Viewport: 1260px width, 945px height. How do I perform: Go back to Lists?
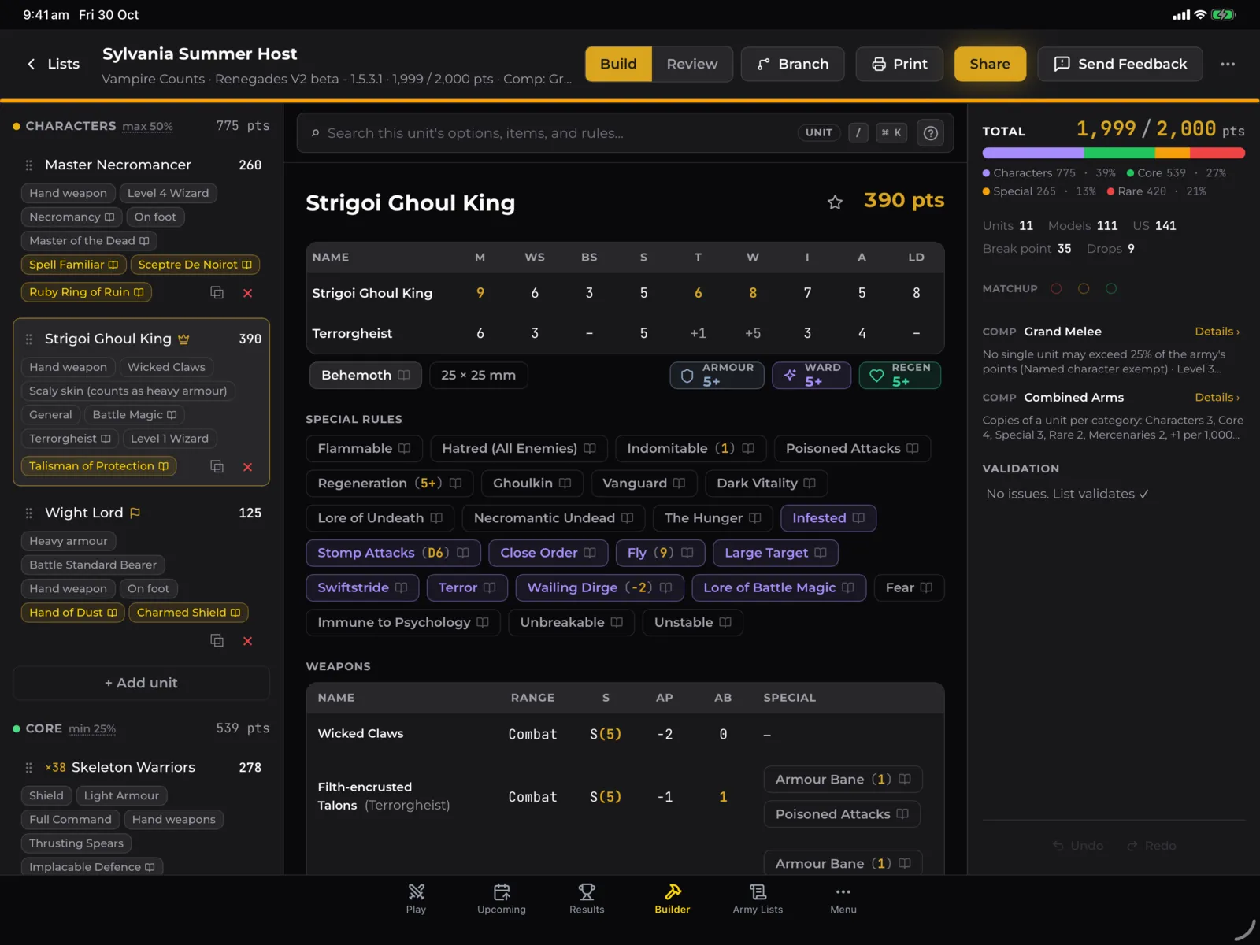pyautogui.click(x=54, y=64)
